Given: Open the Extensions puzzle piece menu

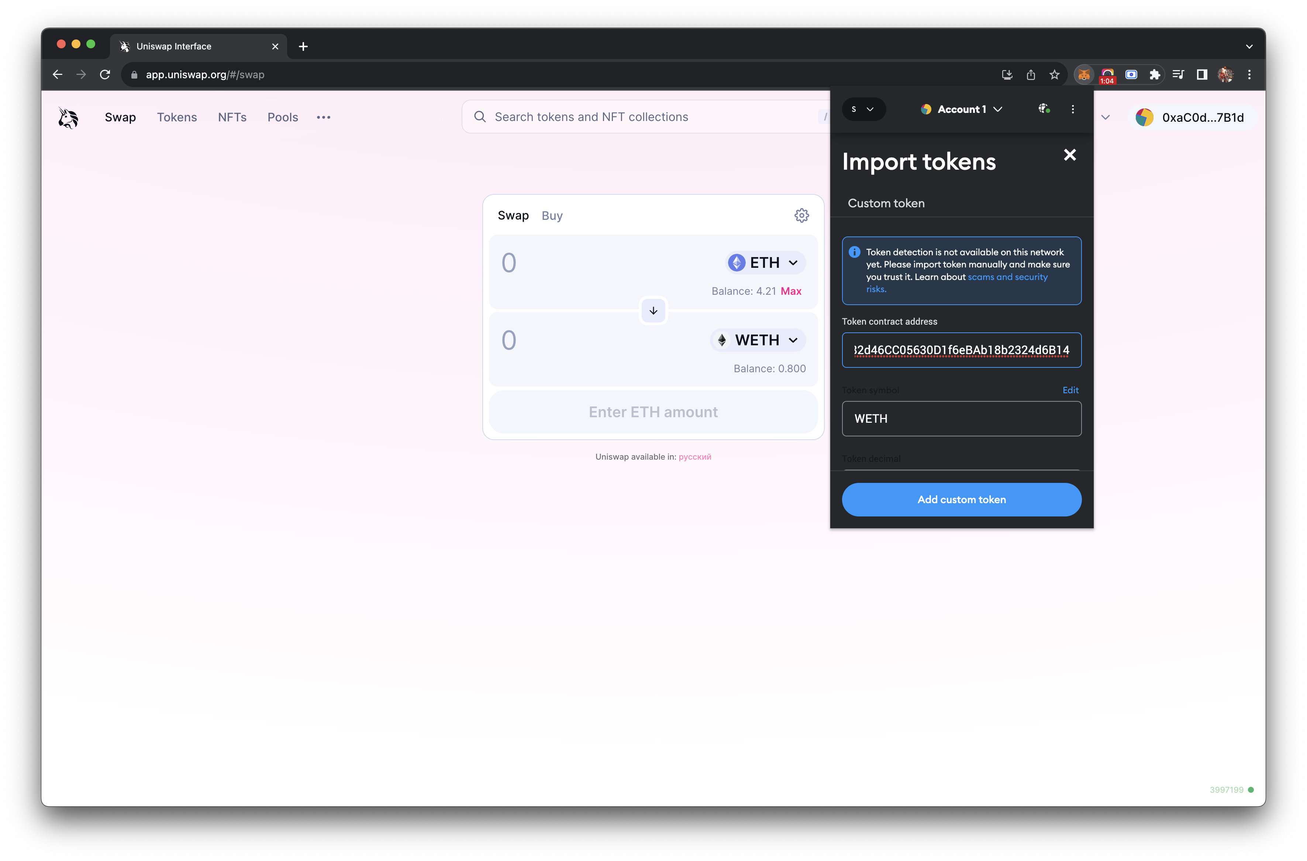Looking at the screenshot, I should pyautogui.click(x=1155, y=75).
